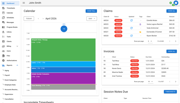Open the Aging report
The image size is (180, 103).
click(7, 70)
